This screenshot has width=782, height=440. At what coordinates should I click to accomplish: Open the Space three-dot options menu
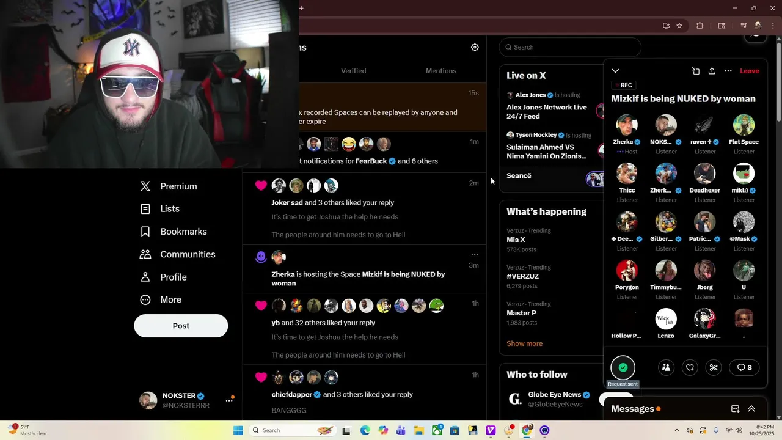pyautogui.click(x=728, y=71)
